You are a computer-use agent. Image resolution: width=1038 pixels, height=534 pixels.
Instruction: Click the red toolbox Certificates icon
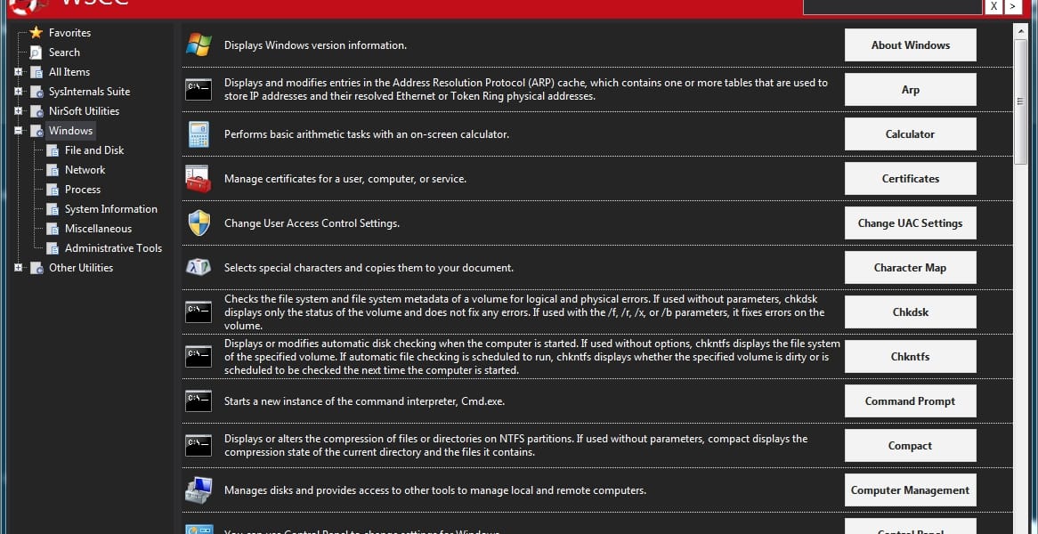coord(199,179)
